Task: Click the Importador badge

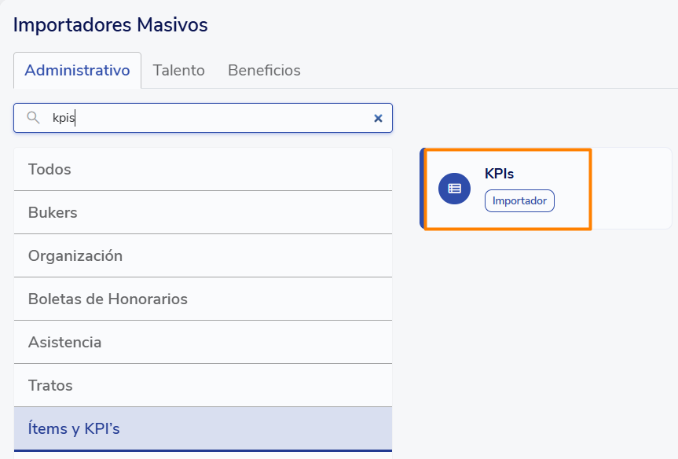Action: tap(519, 200)
